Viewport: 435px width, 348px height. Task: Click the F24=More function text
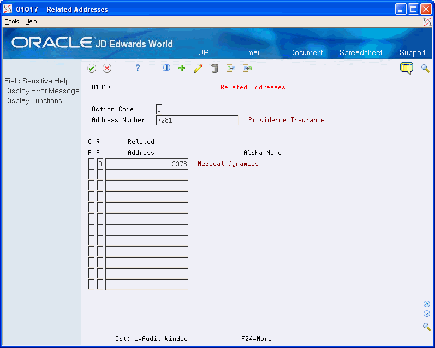click(257, 339)
